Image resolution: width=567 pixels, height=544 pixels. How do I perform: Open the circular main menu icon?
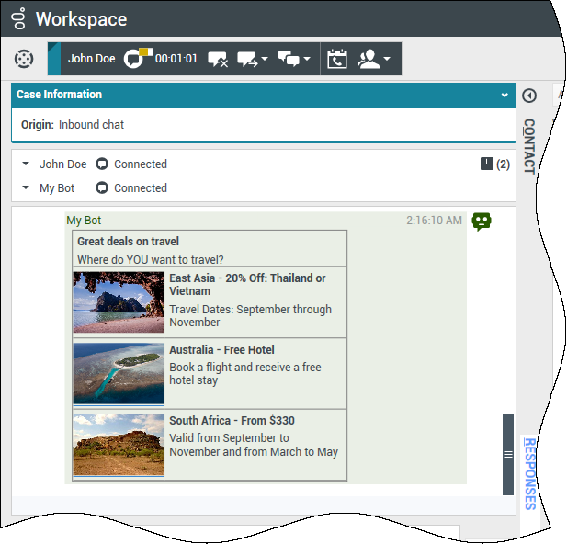coord(24,59)
